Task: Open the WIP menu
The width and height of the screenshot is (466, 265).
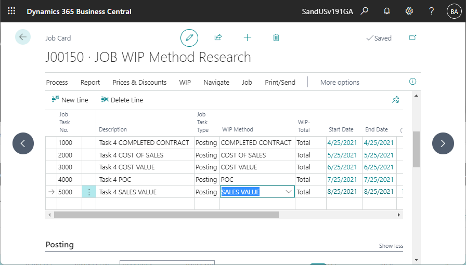Action: 185,82
